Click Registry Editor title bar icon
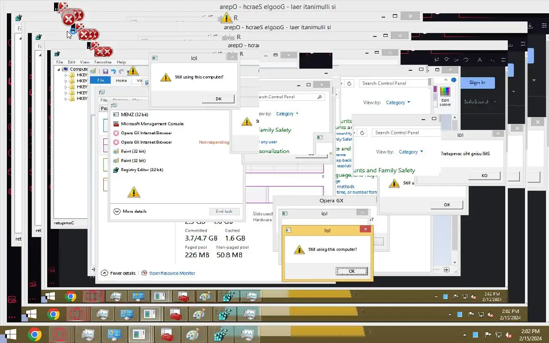The height and width of the screenshot is (343, 549). tap(57, 54)
